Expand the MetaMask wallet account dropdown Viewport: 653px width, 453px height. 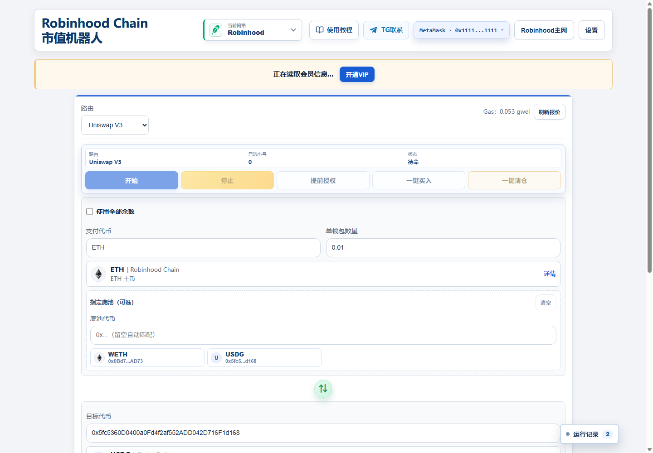[x=462, y=30]
